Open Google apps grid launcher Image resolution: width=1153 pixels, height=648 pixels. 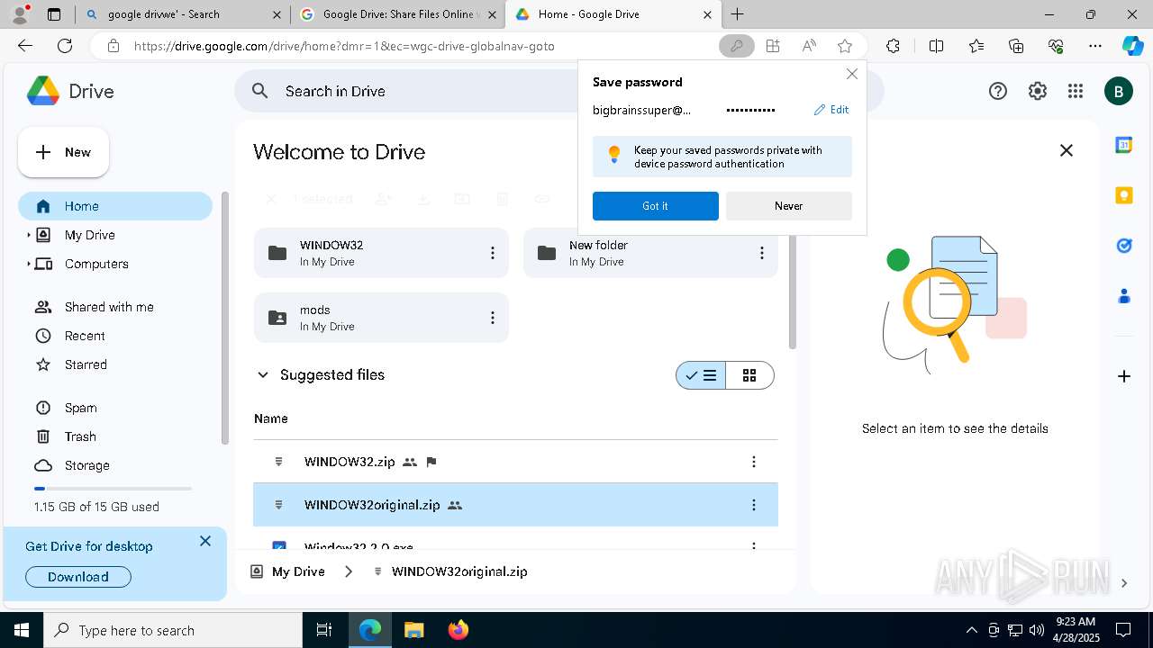1075,91
